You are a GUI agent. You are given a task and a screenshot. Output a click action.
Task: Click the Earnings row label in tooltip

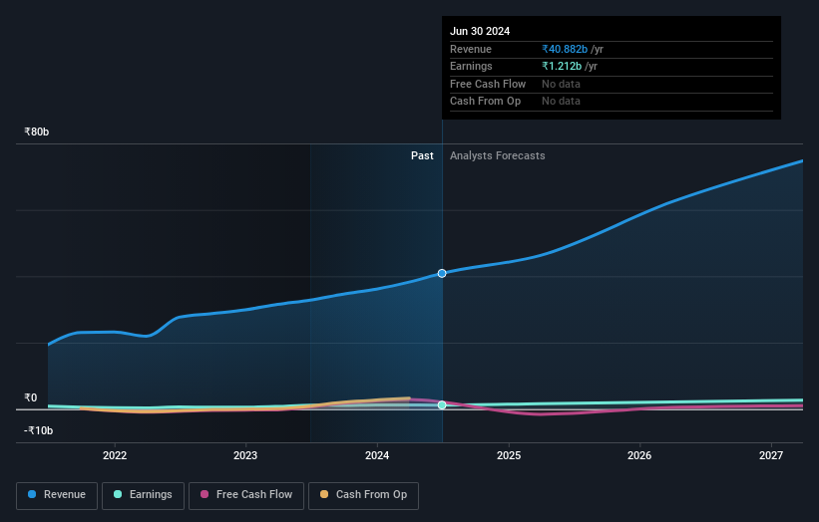coord(471,66)
